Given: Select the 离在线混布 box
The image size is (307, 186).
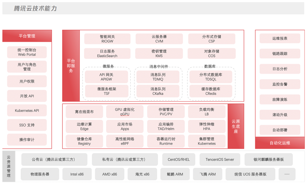Looking at the screenshot, I should [x=84, y=112].
